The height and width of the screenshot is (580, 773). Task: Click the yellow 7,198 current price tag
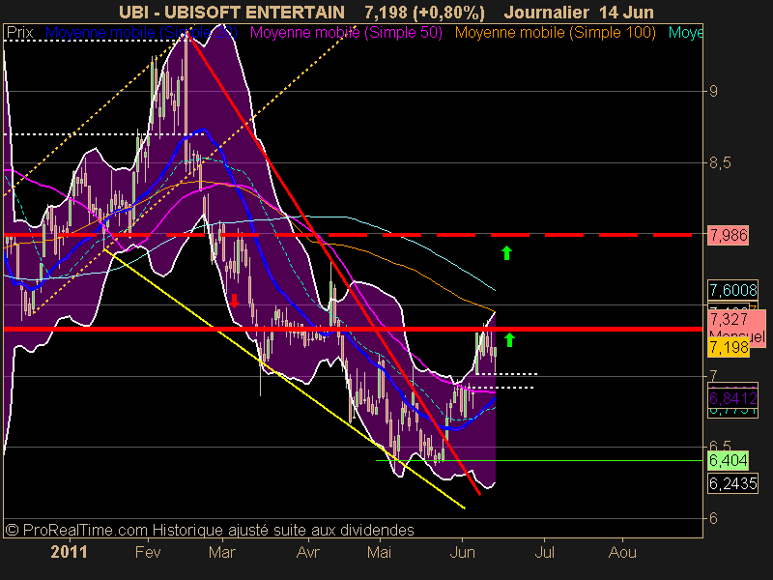coord(729,348)
